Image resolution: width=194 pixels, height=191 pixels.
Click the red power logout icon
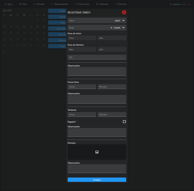coord(190,4)
